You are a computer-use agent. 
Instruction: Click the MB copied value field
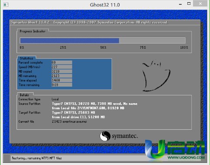point(62,71)
